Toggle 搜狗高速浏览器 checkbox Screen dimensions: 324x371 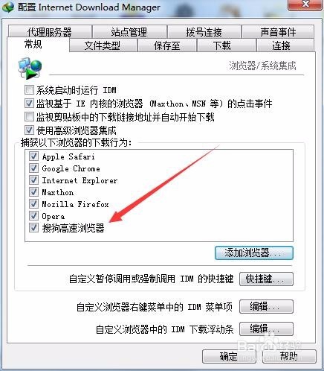[x=33, y=228]
